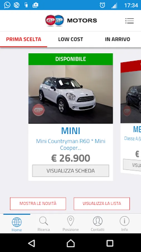Open the Contatti person icon
Image resolution: width=141 pixels, height=252 pixels.
click(x=98, y=221)
